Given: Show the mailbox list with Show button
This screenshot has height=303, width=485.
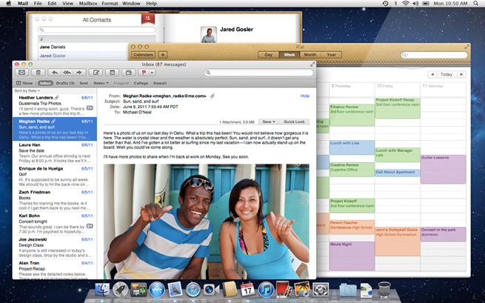Looking at the screenshot, I should (24, 83).
